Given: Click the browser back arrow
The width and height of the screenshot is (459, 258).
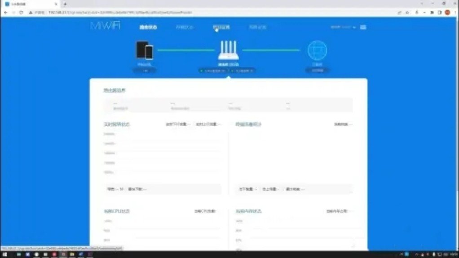Looking at the screenshot, I should point(6,13).
